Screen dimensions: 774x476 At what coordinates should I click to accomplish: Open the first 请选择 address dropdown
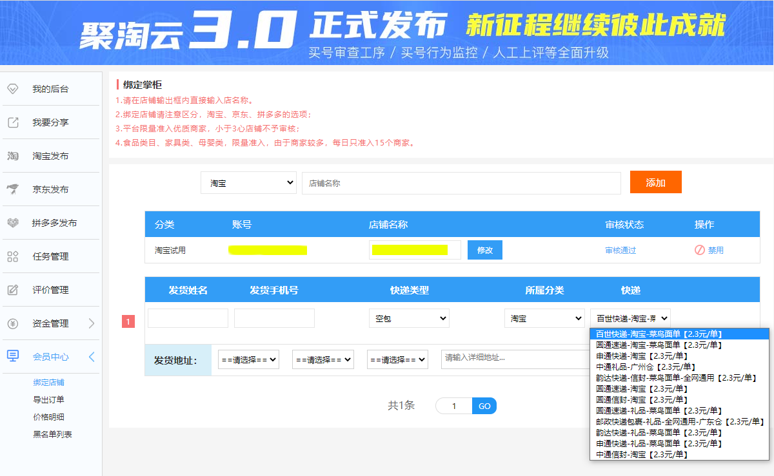click(248, 359)
